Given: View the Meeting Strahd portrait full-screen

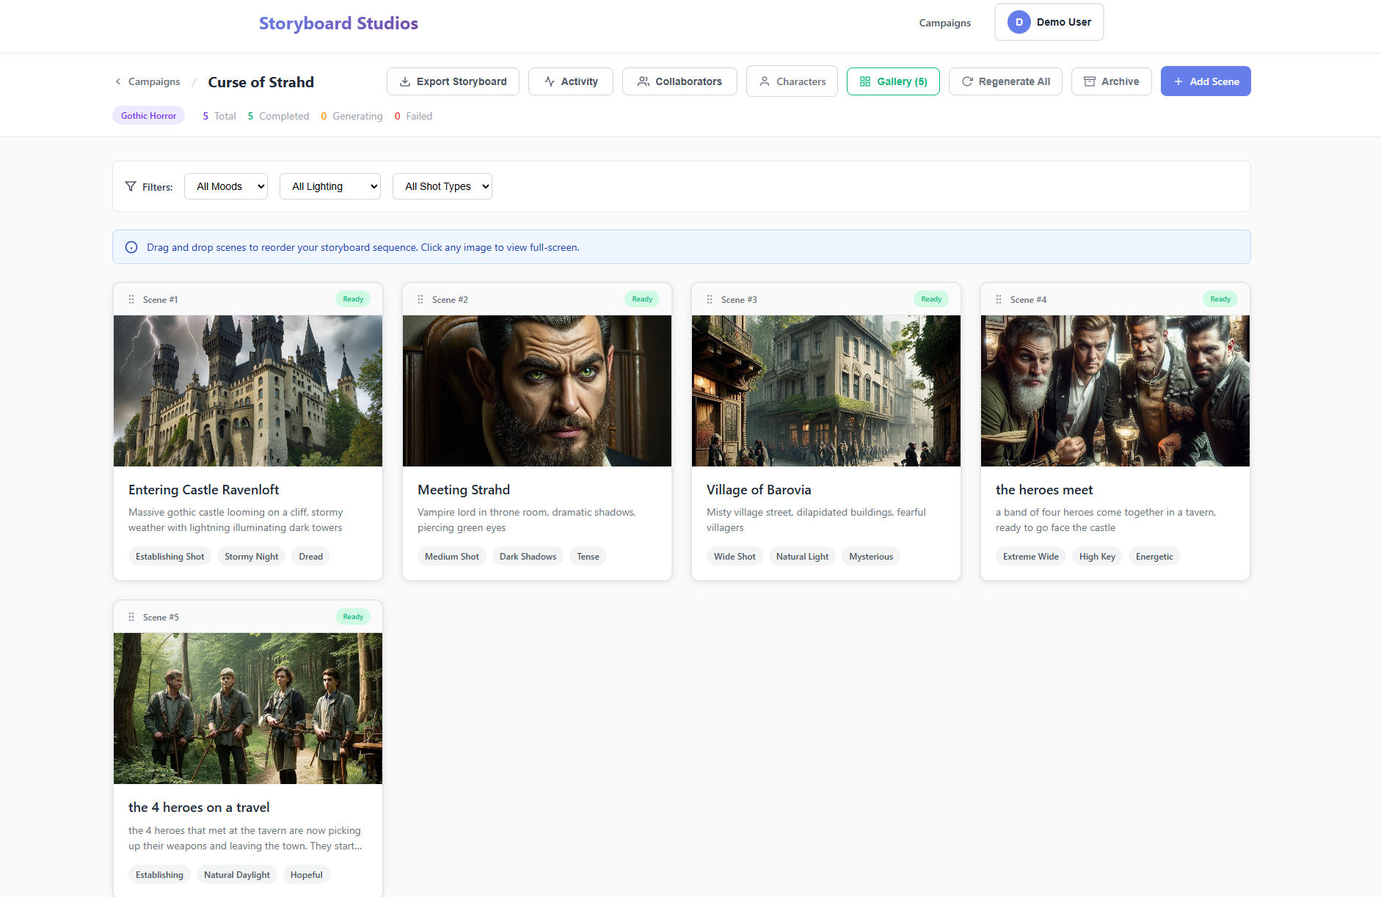Looking at the screenshot, I should tap(537, 391).
